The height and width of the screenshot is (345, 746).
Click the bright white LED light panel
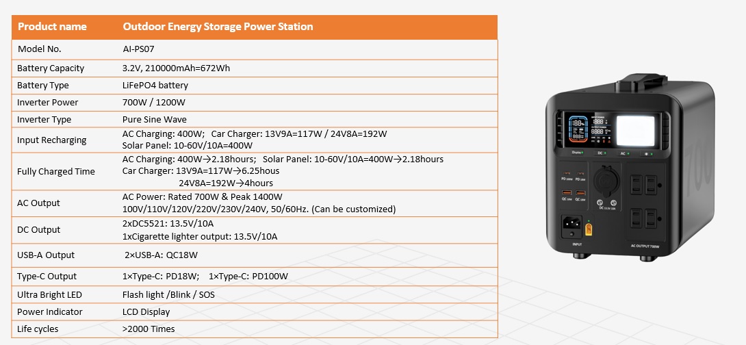point(634,131)
